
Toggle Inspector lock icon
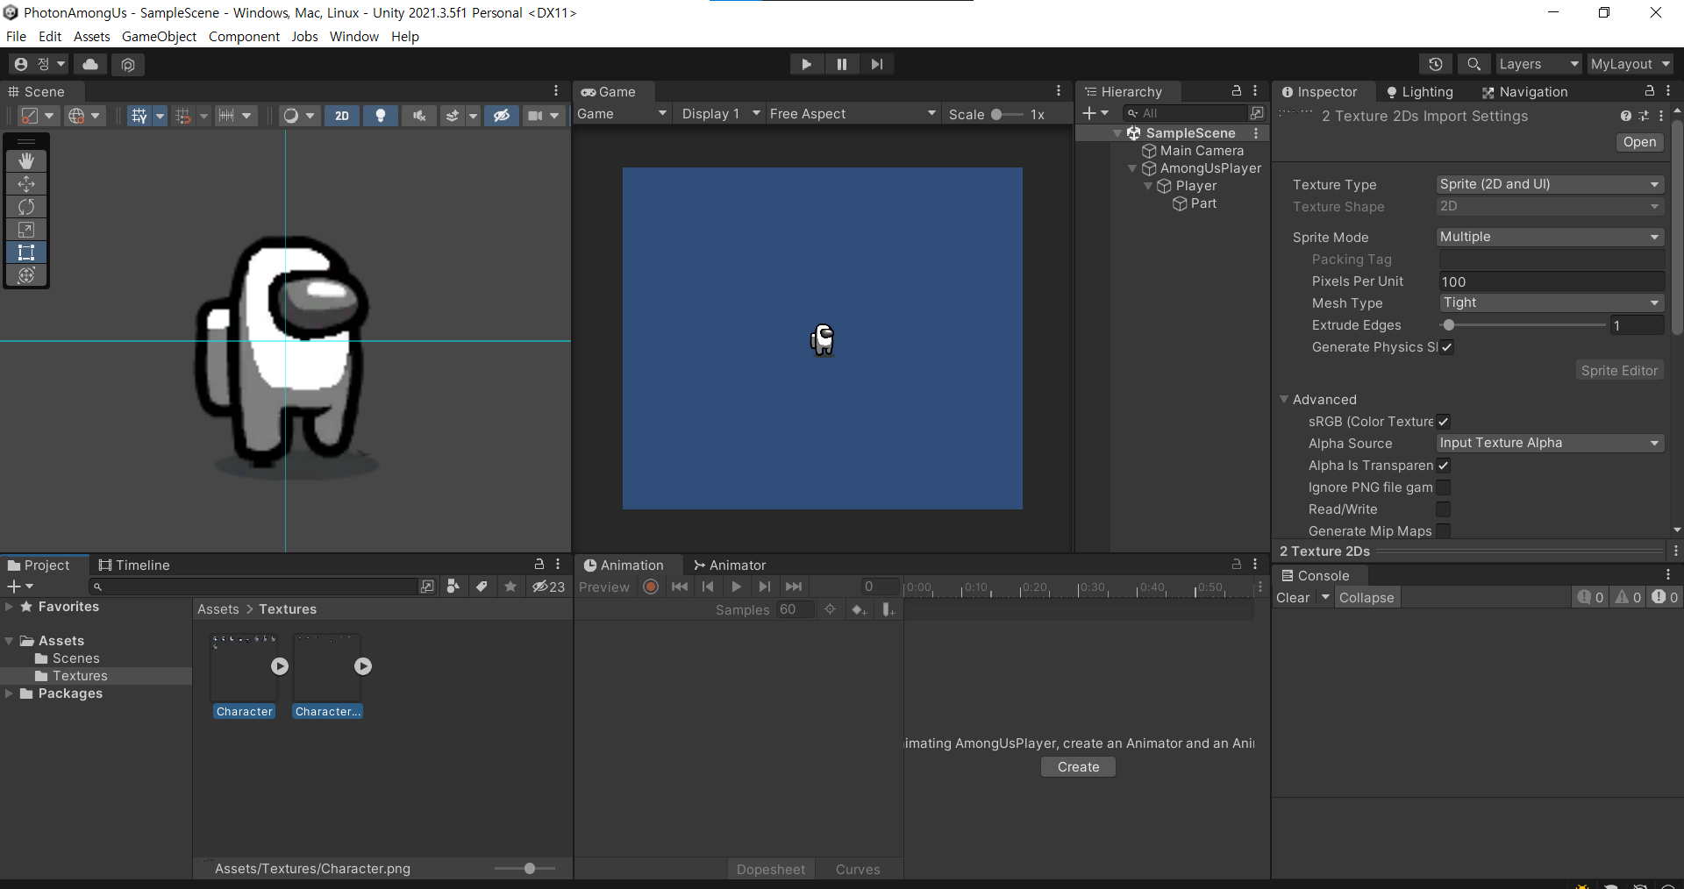coord(1649,91)
